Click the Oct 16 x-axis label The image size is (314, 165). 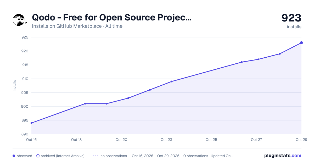[31, 140]
